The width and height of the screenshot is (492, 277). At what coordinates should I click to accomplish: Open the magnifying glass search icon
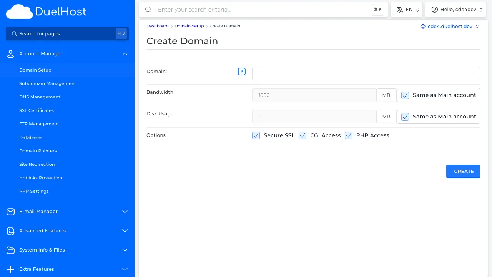[x=148, y=10]
